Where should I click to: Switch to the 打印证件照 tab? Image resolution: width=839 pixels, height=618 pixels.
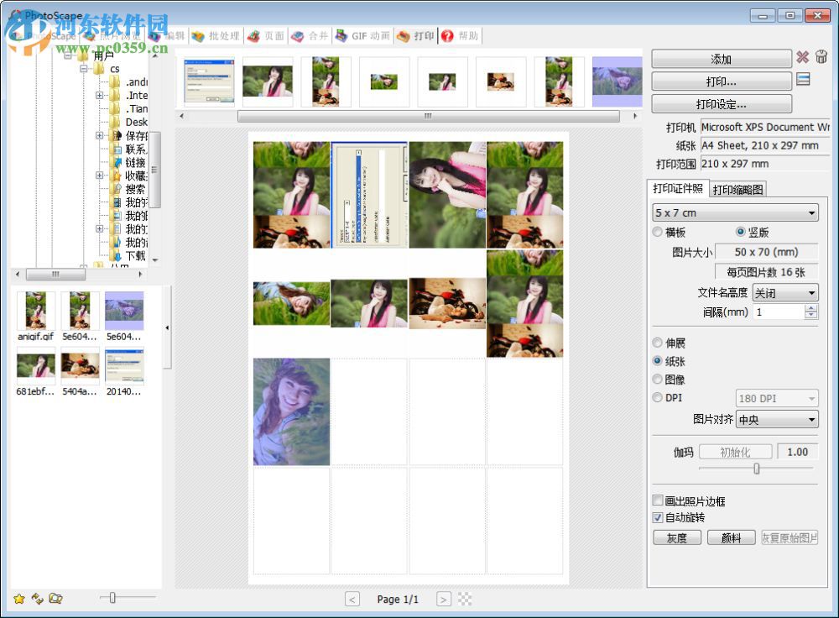tap(676, 188)
